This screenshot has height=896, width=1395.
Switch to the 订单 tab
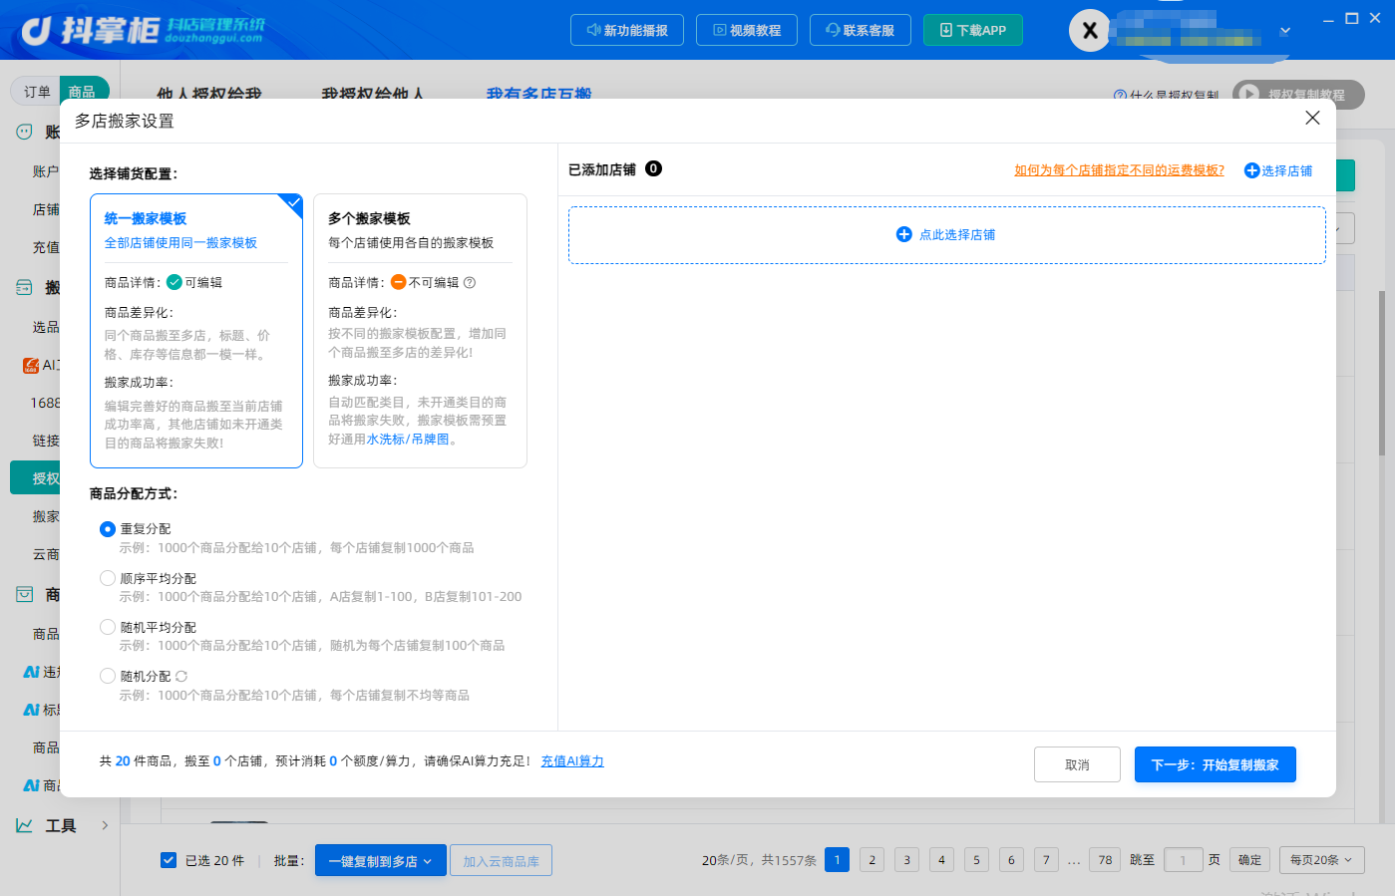[x=37, y=92]
